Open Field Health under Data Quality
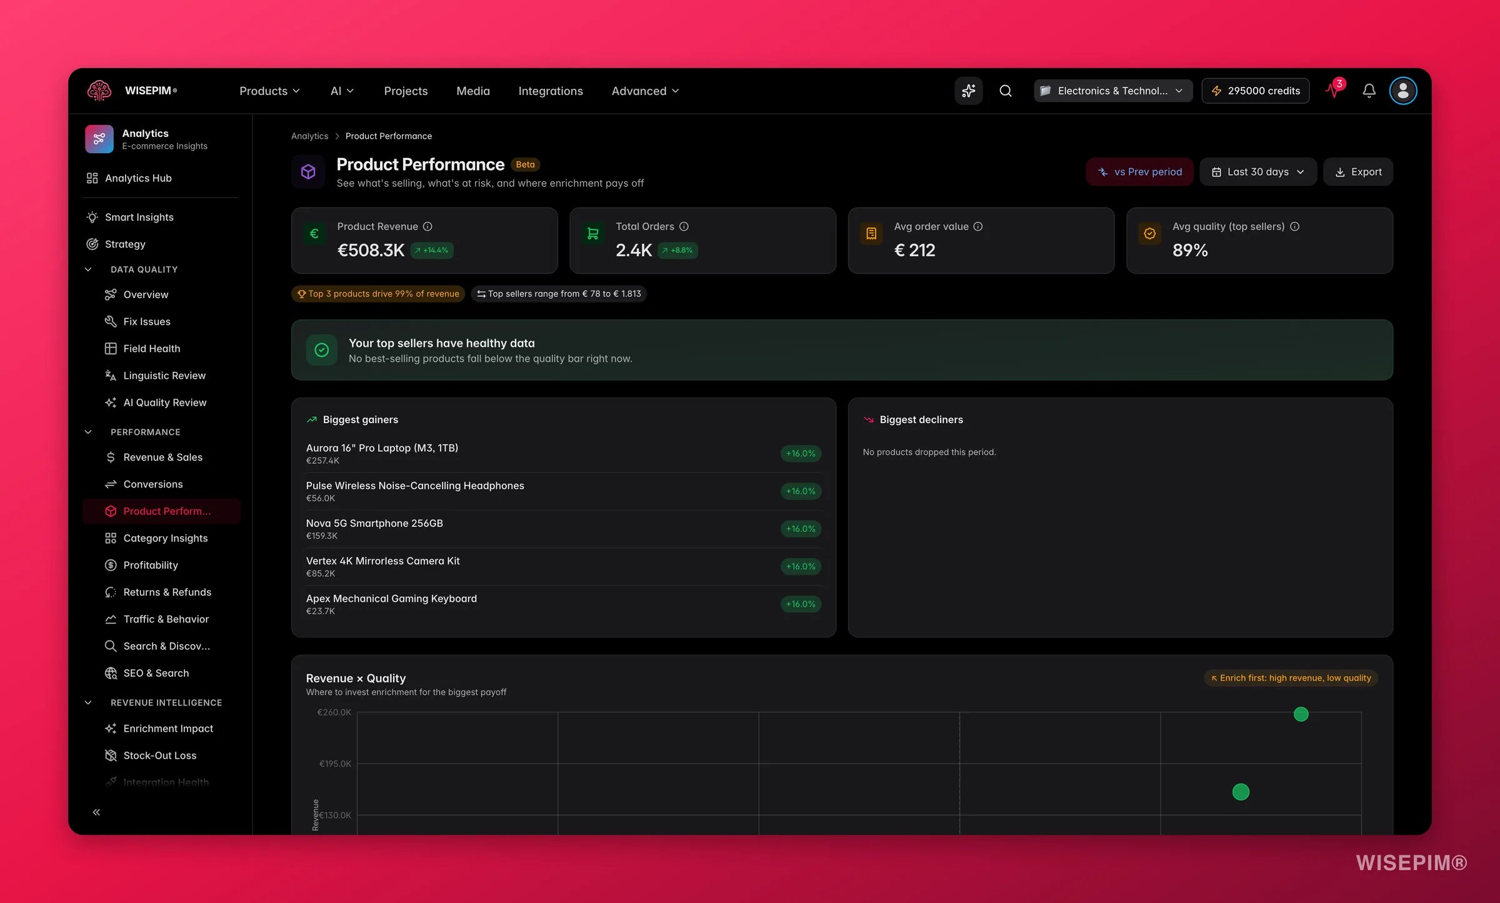Viewport: 1500px width, 903px height. pos(161,348)
